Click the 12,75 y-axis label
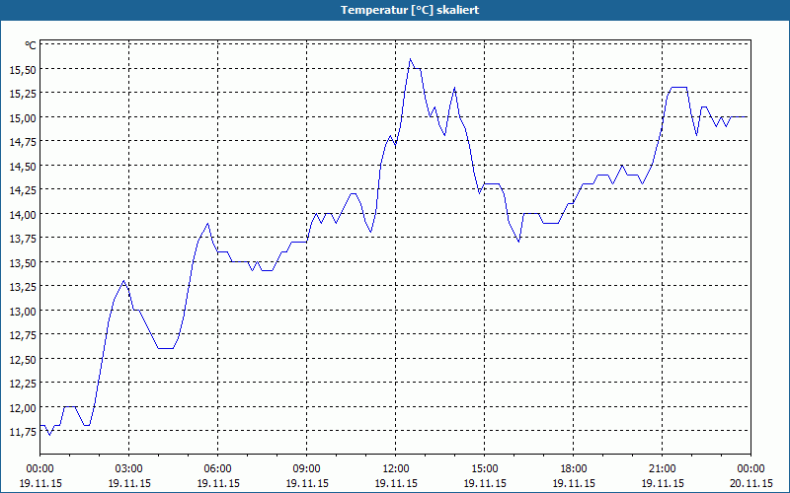790x493 pixels. tap(23, 335)
